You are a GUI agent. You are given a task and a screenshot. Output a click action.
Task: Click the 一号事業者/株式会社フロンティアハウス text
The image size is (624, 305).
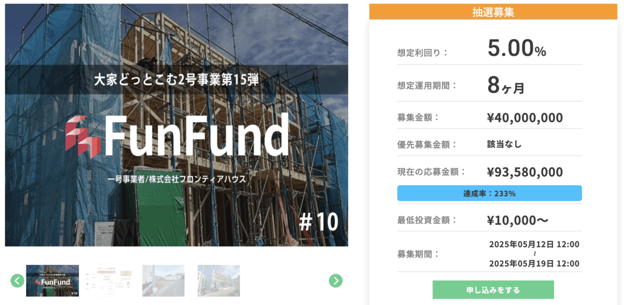click(176, 179)
